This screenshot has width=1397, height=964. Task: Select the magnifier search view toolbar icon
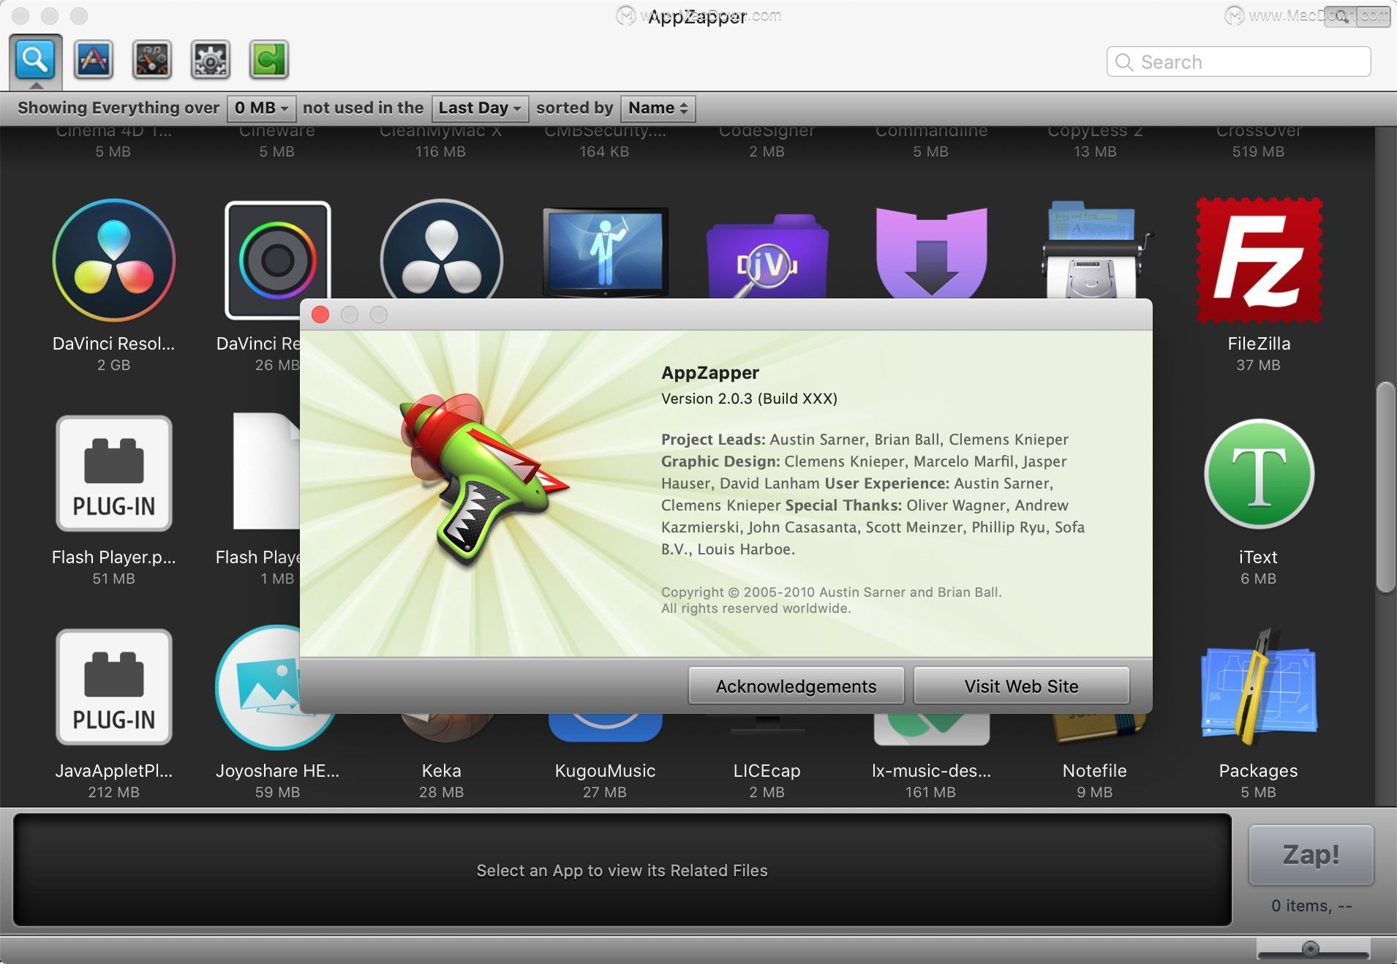point(35,59)
